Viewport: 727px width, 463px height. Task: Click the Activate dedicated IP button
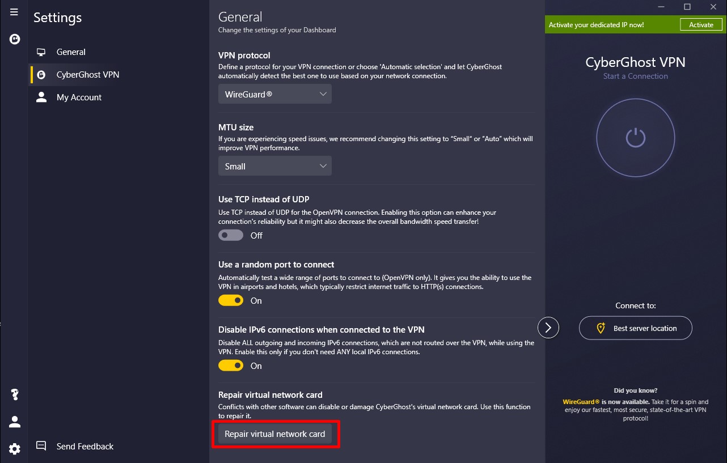click(701, 25)
